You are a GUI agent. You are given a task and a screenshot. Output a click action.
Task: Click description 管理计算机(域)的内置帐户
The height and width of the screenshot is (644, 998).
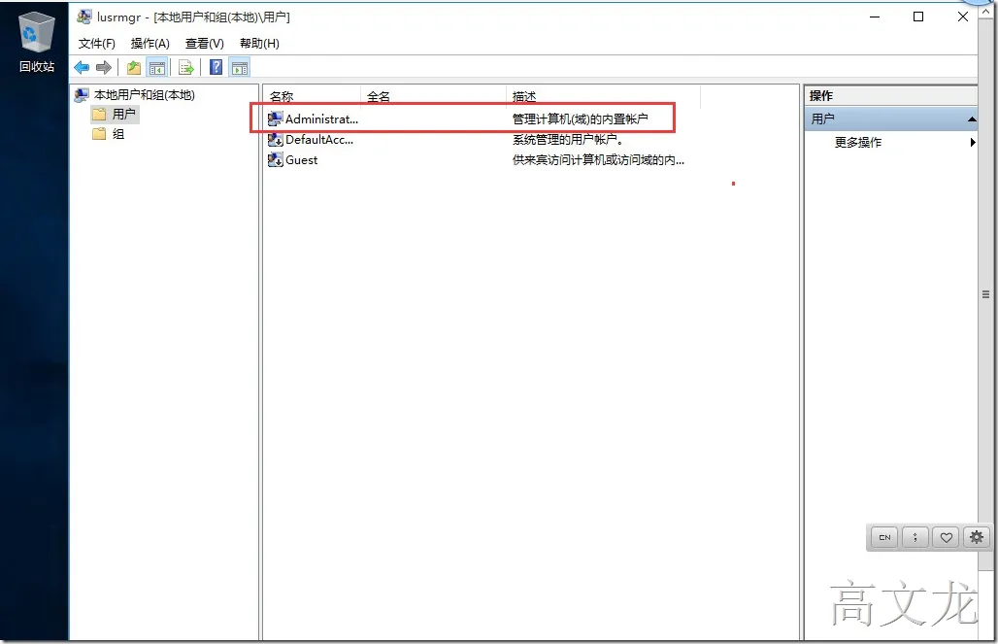(580, 119)
